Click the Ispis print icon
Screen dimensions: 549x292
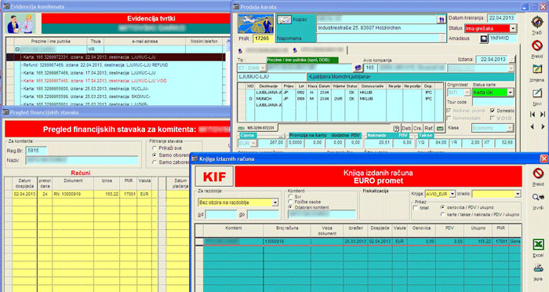538,268
